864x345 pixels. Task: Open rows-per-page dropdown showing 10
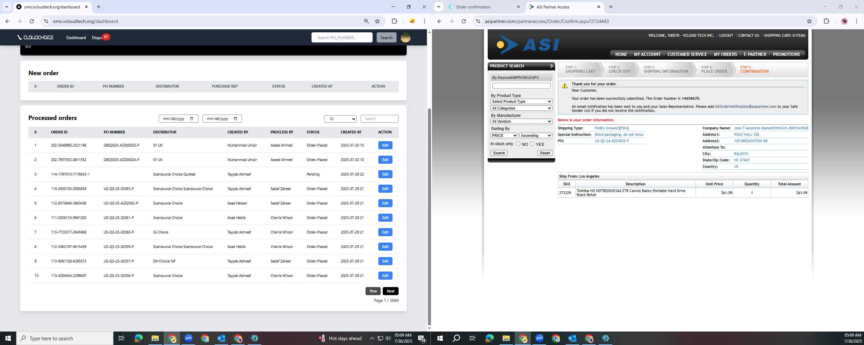(340, 119)
